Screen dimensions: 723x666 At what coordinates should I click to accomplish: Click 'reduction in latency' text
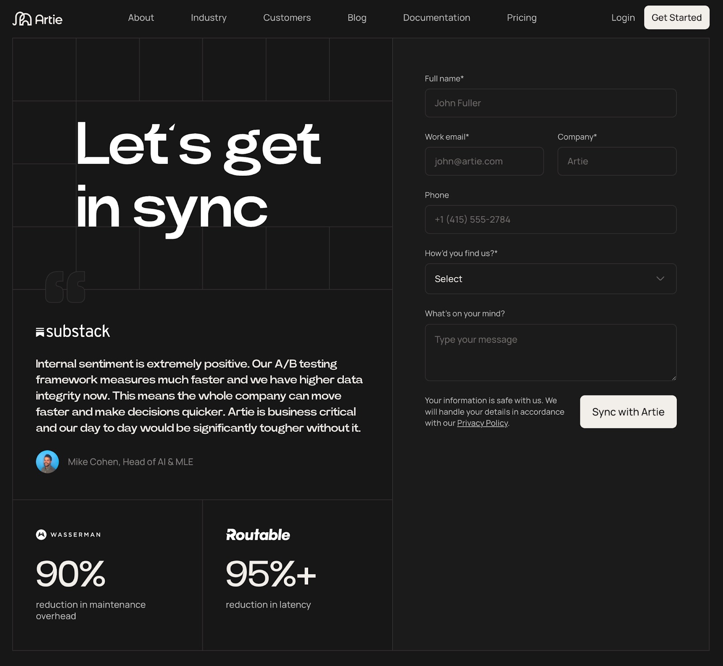click(x=268, y=605)
